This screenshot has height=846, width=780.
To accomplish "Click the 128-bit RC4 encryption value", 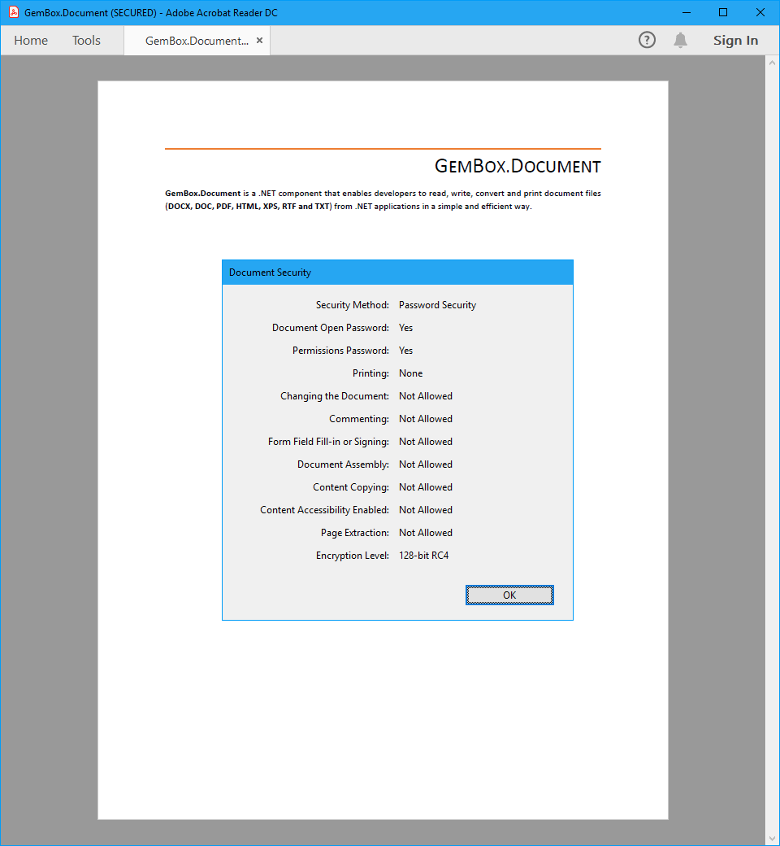I will 423,556.
